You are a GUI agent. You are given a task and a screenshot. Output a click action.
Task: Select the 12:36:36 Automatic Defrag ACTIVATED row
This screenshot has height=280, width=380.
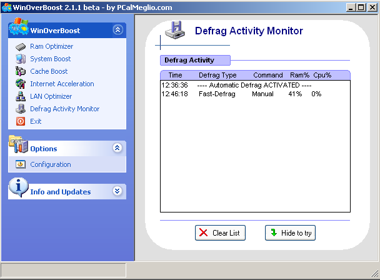(x=255, y=85)
